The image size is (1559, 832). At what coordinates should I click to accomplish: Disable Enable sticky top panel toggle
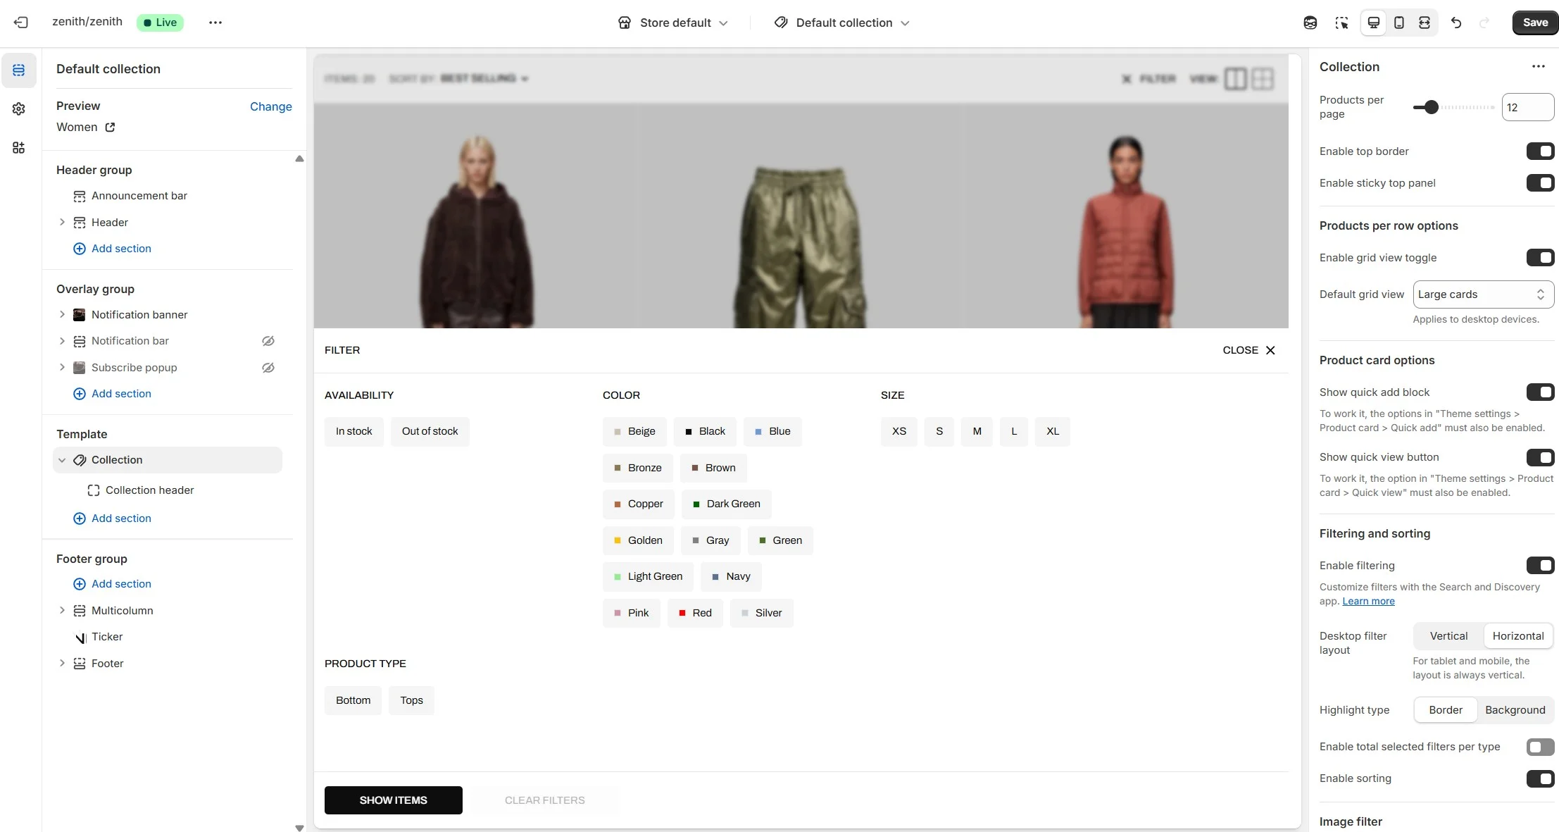[1540, 183]
